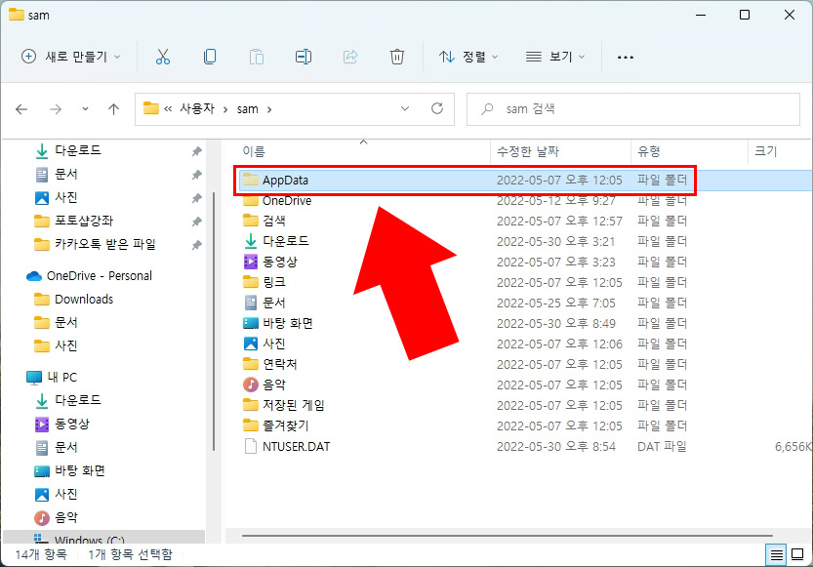The width and height of the screenshot is (813, 567).
Task: Switch to details view in the status bar
Action: 776,553
